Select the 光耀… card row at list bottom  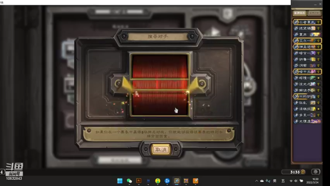(x=307, y=121)
